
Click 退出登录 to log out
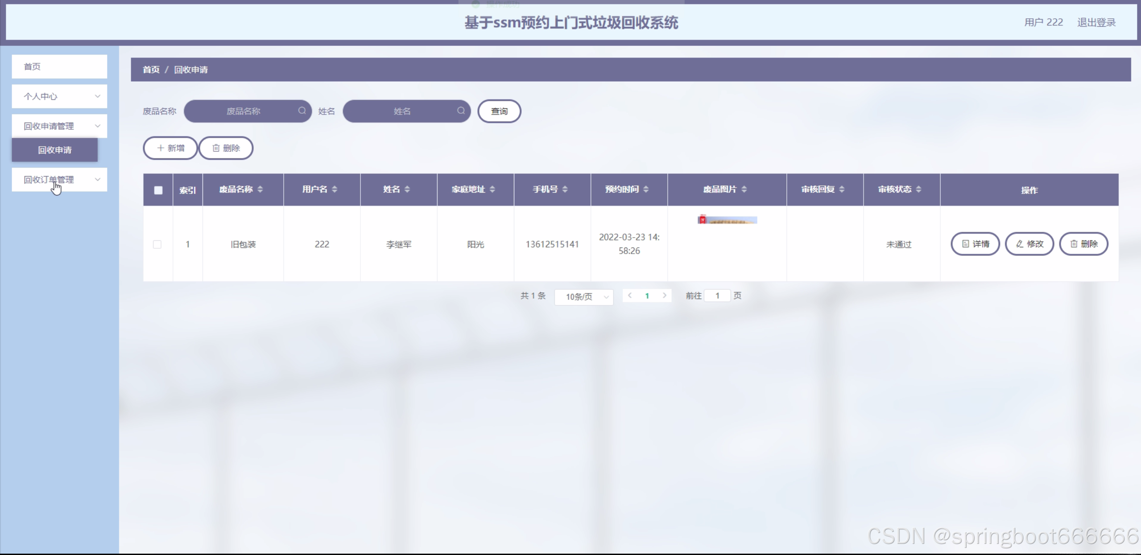pyautogui.click(x=1096, y=22)
